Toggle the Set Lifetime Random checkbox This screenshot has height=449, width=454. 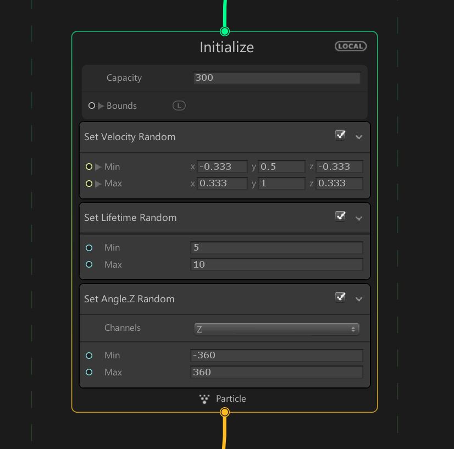(341, 216)
